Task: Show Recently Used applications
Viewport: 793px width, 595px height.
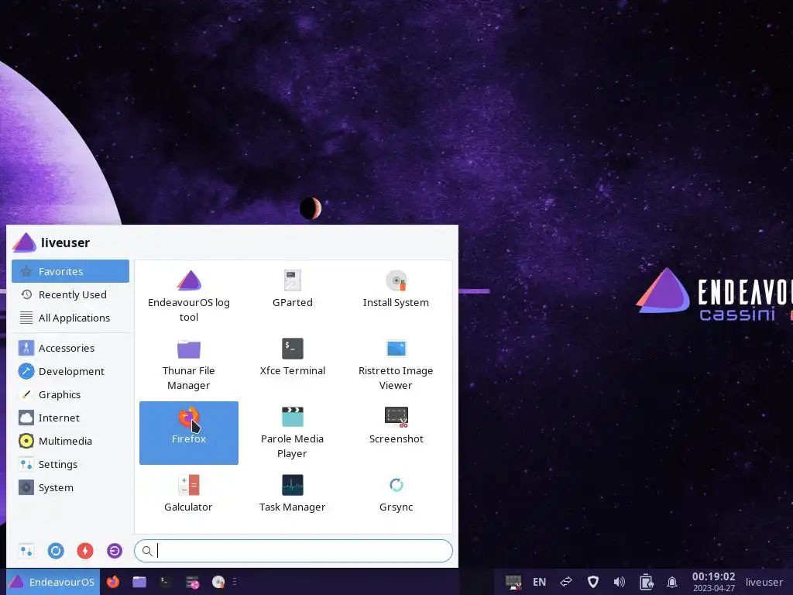Action: pos(70,294)
